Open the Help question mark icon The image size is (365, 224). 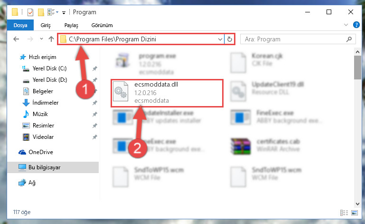tap(356, 25)
